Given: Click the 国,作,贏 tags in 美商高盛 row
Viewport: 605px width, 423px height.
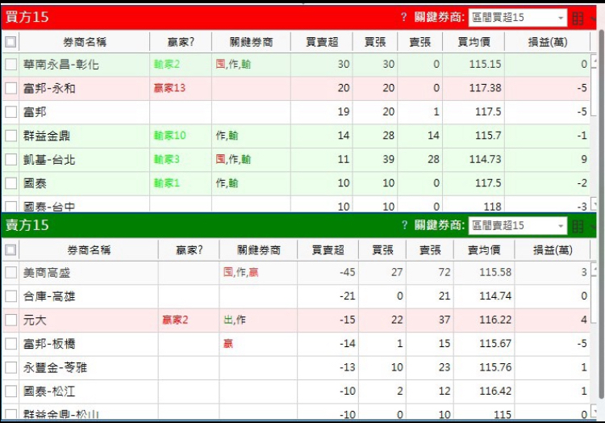Looking at the screenshot, I should coord(240,272).
